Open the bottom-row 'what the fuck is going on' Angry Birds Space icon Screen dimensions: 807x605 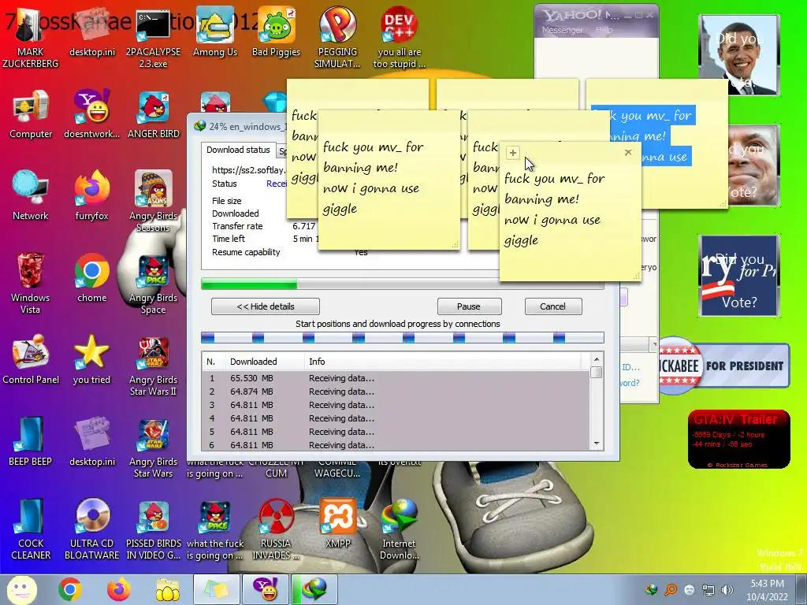click(x=214, y=529)
